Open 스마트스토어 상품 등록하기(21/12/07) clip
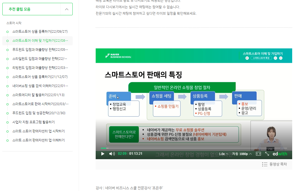294x191 pixels. [40, 77]
